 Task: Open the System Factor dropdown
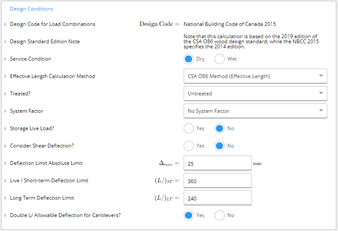pyautogui.click(x=255, y=111)
